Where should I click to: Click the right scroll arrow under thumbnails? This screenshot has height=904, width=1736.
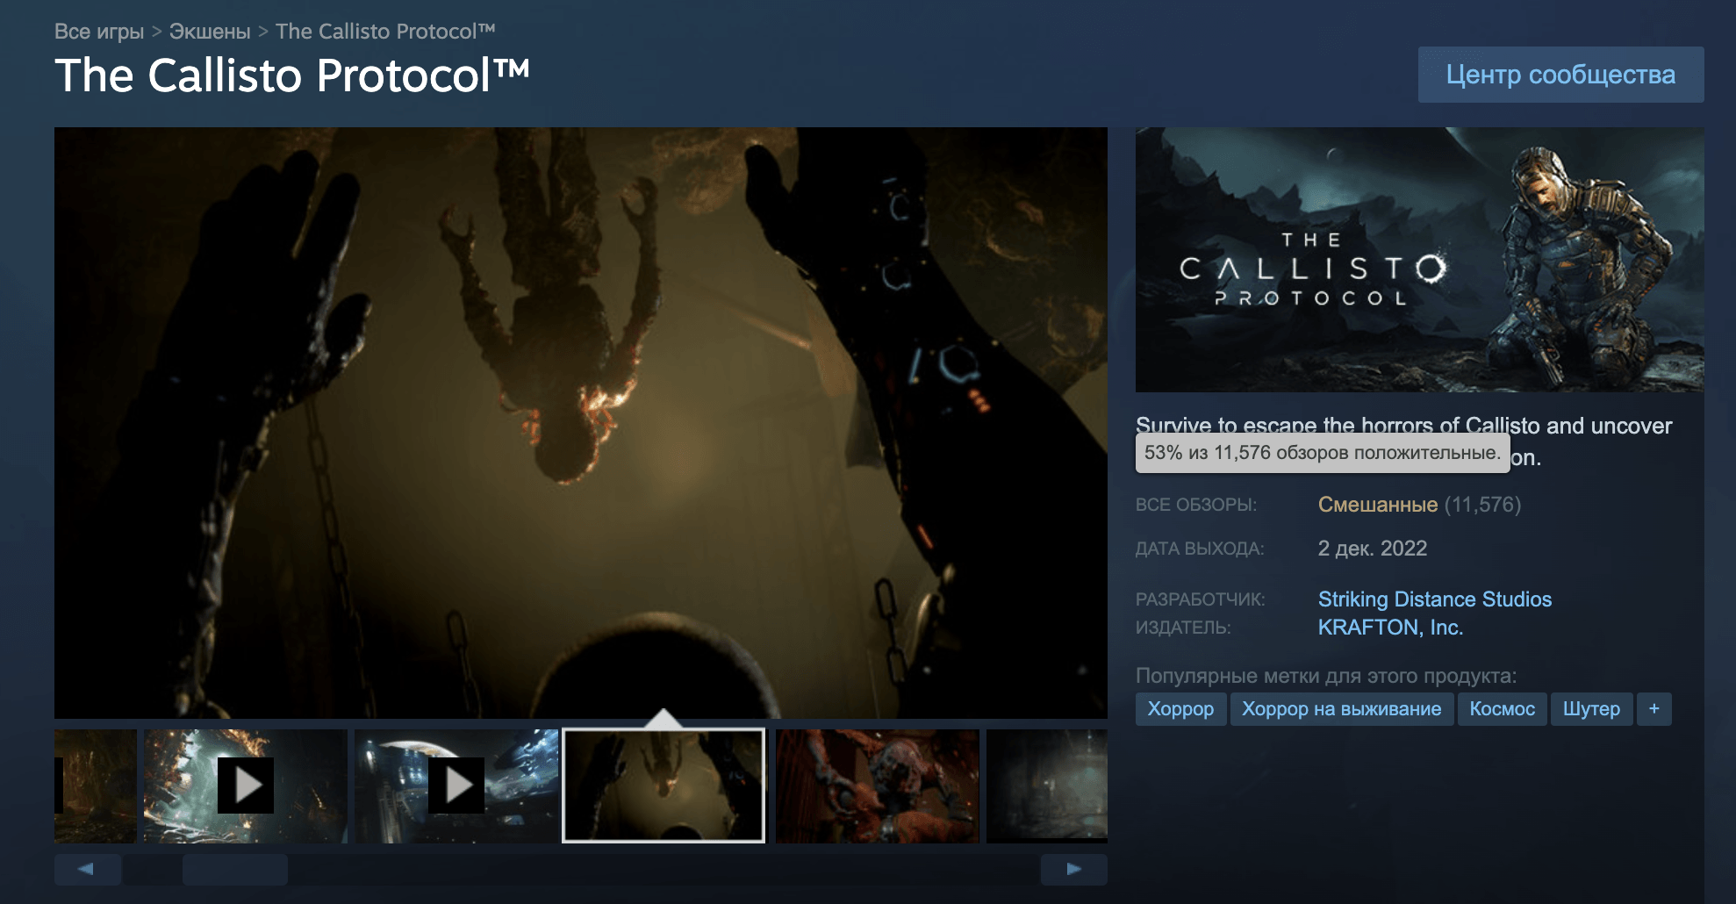(x=1073, y=869)
